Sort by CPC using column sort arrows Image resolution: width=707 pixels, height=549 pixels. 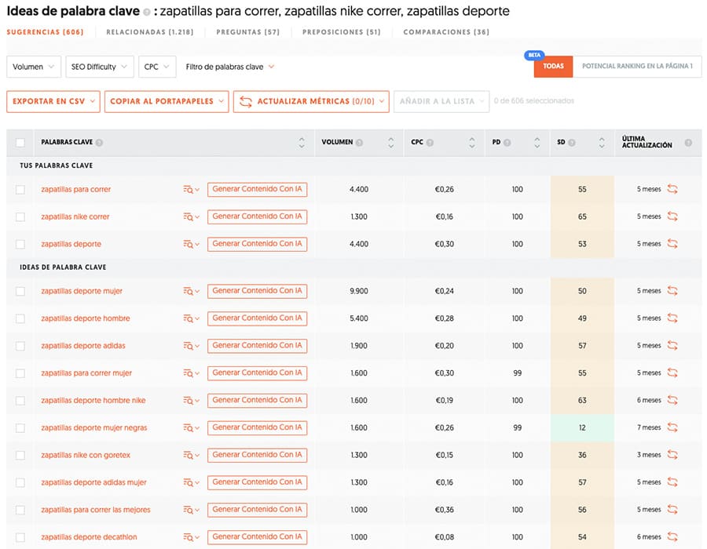471,143
